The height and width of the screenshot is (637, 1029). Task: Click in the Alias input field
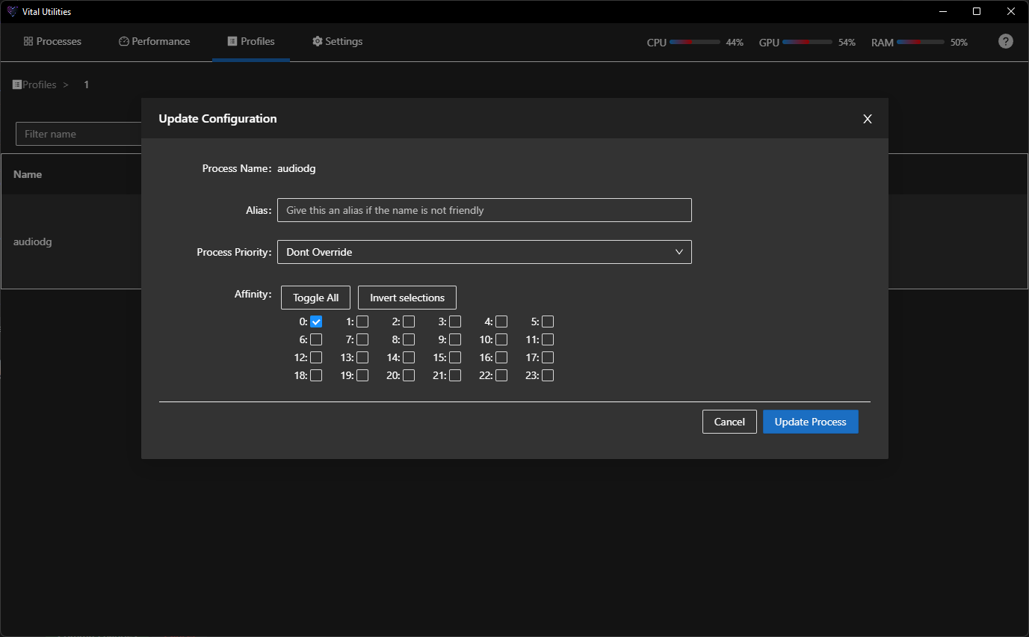point(484,210)
